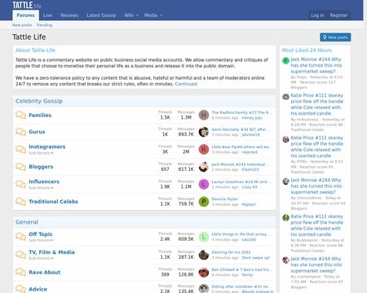The width and height of the screenshot is (367, 293).
Task: Open the Rave About forum title
Action: (x=45, y=272)
